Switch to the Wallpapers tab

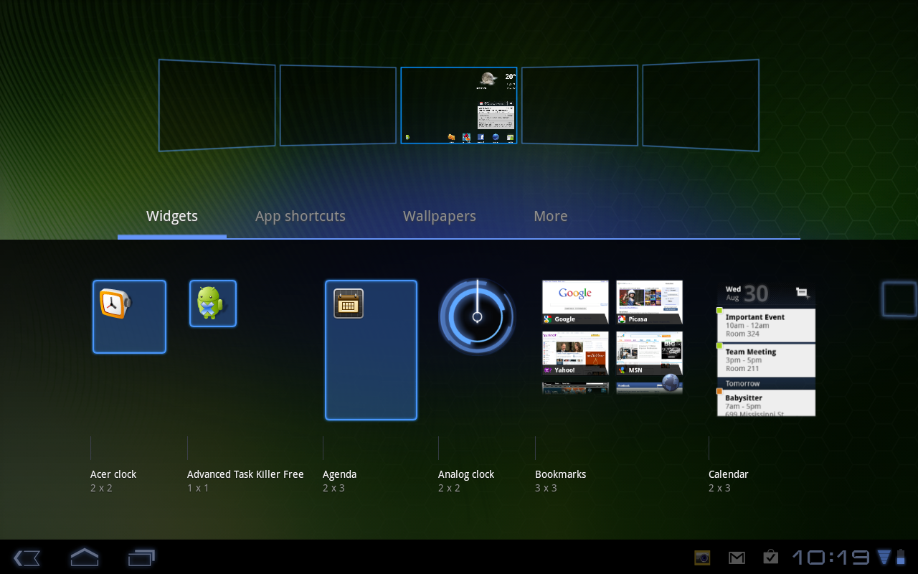439,216
